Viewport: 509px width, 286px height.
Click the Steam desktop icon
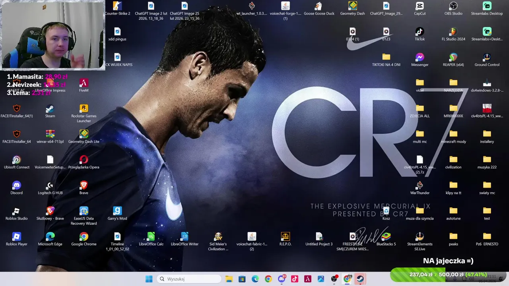50,111
